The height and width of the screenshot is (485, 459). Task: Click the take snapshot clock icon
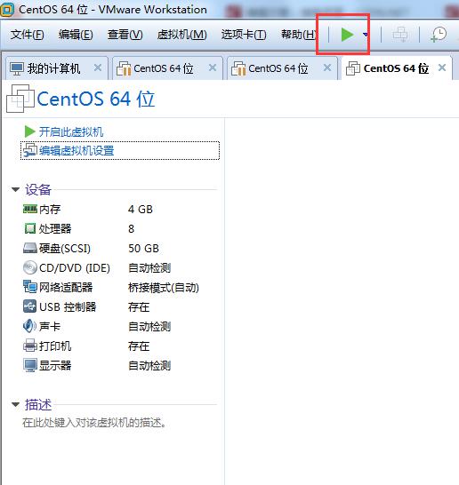tap(439, 34)
